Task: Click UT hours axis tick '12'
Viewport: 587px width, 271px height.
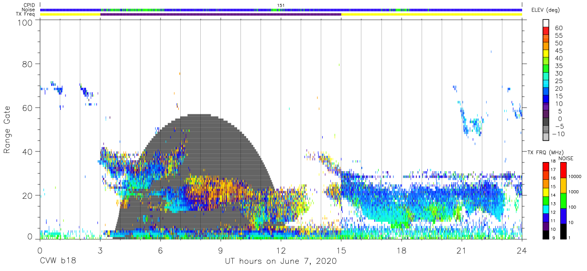Action: click(281, 250)
